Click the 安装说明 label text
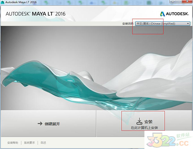This screenshot has width=193, height=149. click(128, 24)
